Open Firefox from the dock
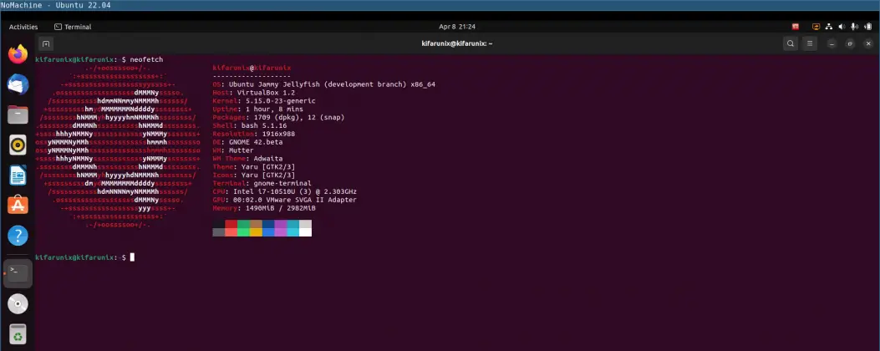Viewport: 880px width, 351px height. 18,54
